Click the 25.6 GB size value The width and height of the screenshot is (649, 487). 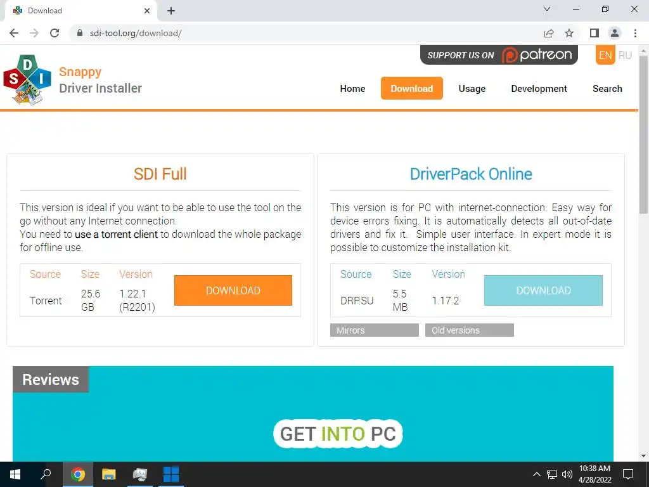90,300
